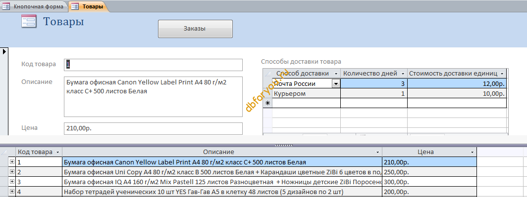The width and height of the screenshot is (527, 197).
Task: Open the Почта России combo box arrow
Action: point(336,84)
